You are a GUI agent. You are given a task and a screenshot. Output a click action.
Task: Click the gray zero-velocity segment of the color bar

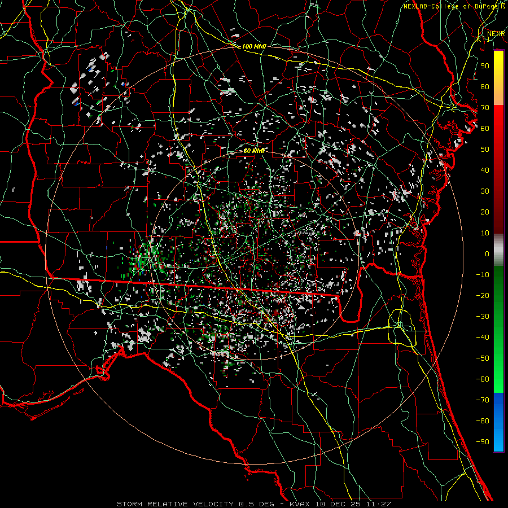click(498, 249)
